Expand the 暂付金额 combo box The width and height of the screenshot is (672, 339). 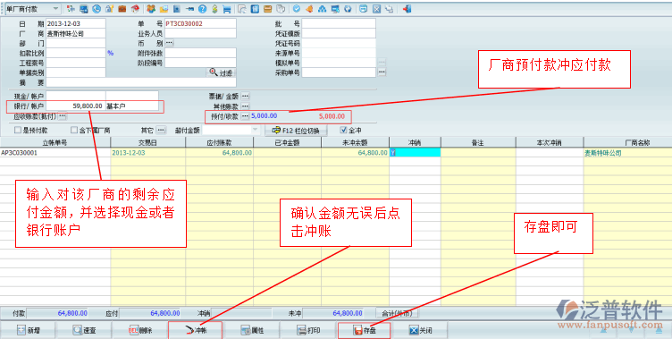pos(255,130)
